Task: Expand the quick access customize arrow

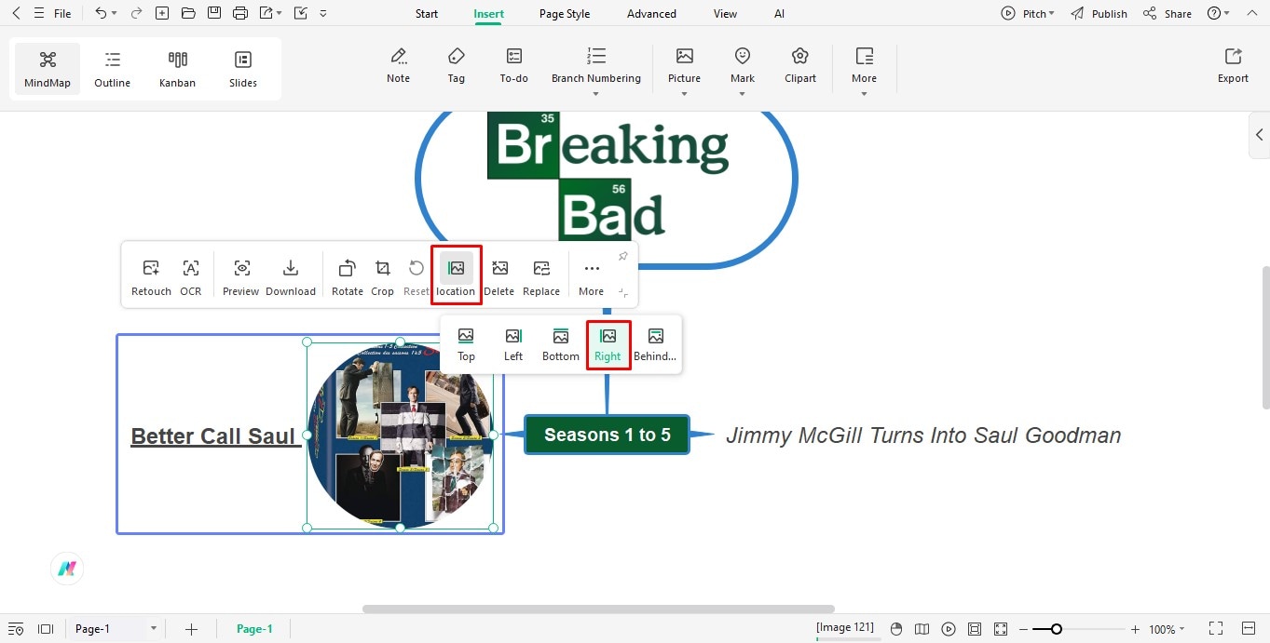Action: click(x=323, y=14)
